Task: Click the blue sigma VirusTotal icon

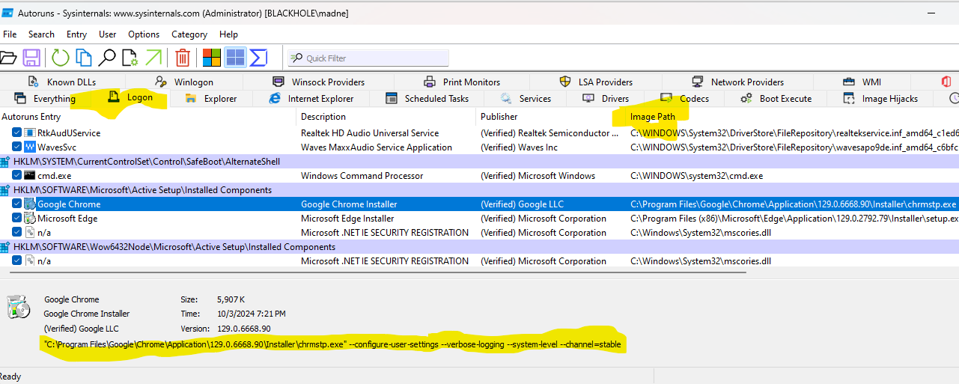Action: tap(258, 58)
